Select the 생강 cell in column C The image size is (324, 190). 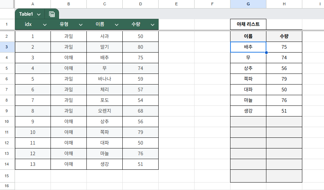[x=105, y=164]
